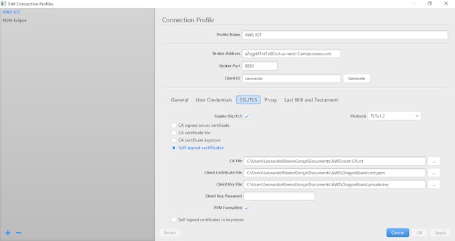Click the window icon in title bar
This screenshot has height=241, width=455.
3,4
